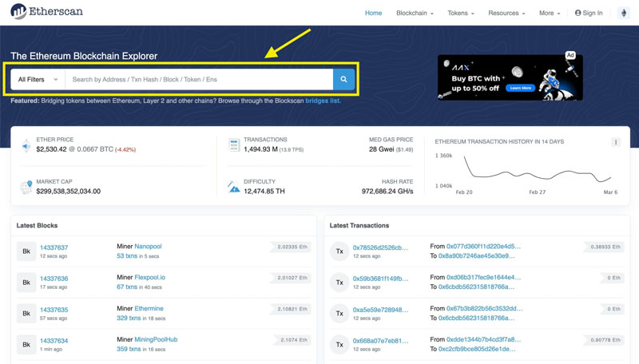Open block 14337635
Viewport: 639px width, 364px height.
(54, 310)
